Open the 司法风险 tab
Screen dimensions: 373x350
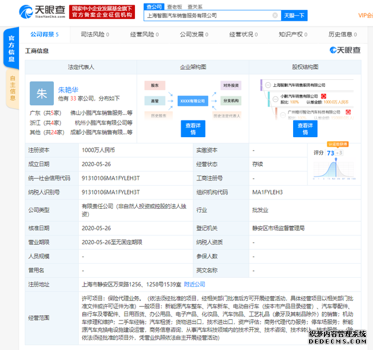point(95,34)
